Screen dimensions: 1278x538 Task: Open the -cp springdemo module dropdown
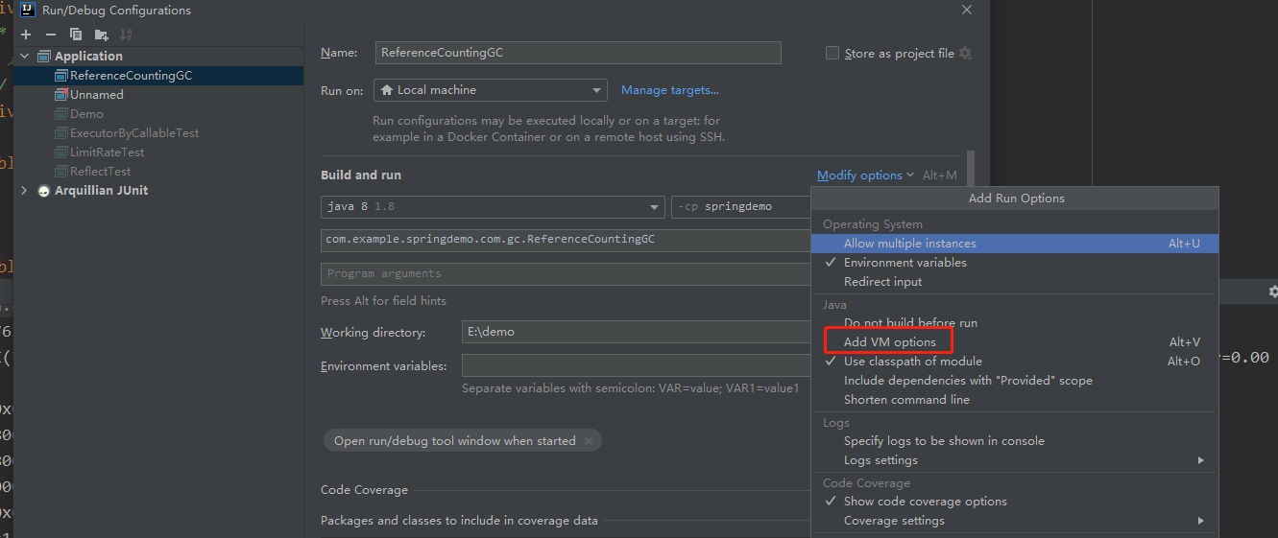(740, 207)
